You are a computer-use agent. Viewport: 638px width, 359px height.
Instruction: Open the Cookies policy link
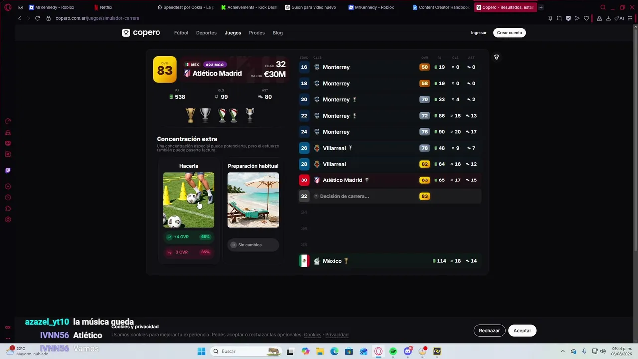(313, 335)
